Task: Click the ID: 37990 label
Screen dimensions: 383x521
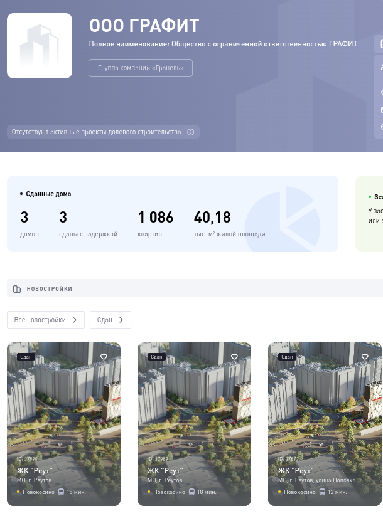Action: 27,459
